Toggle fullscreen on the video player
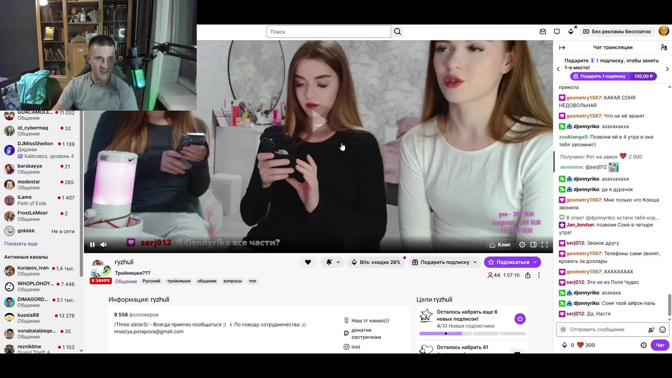This screenshot has width=672, height=378. [544, 245]
